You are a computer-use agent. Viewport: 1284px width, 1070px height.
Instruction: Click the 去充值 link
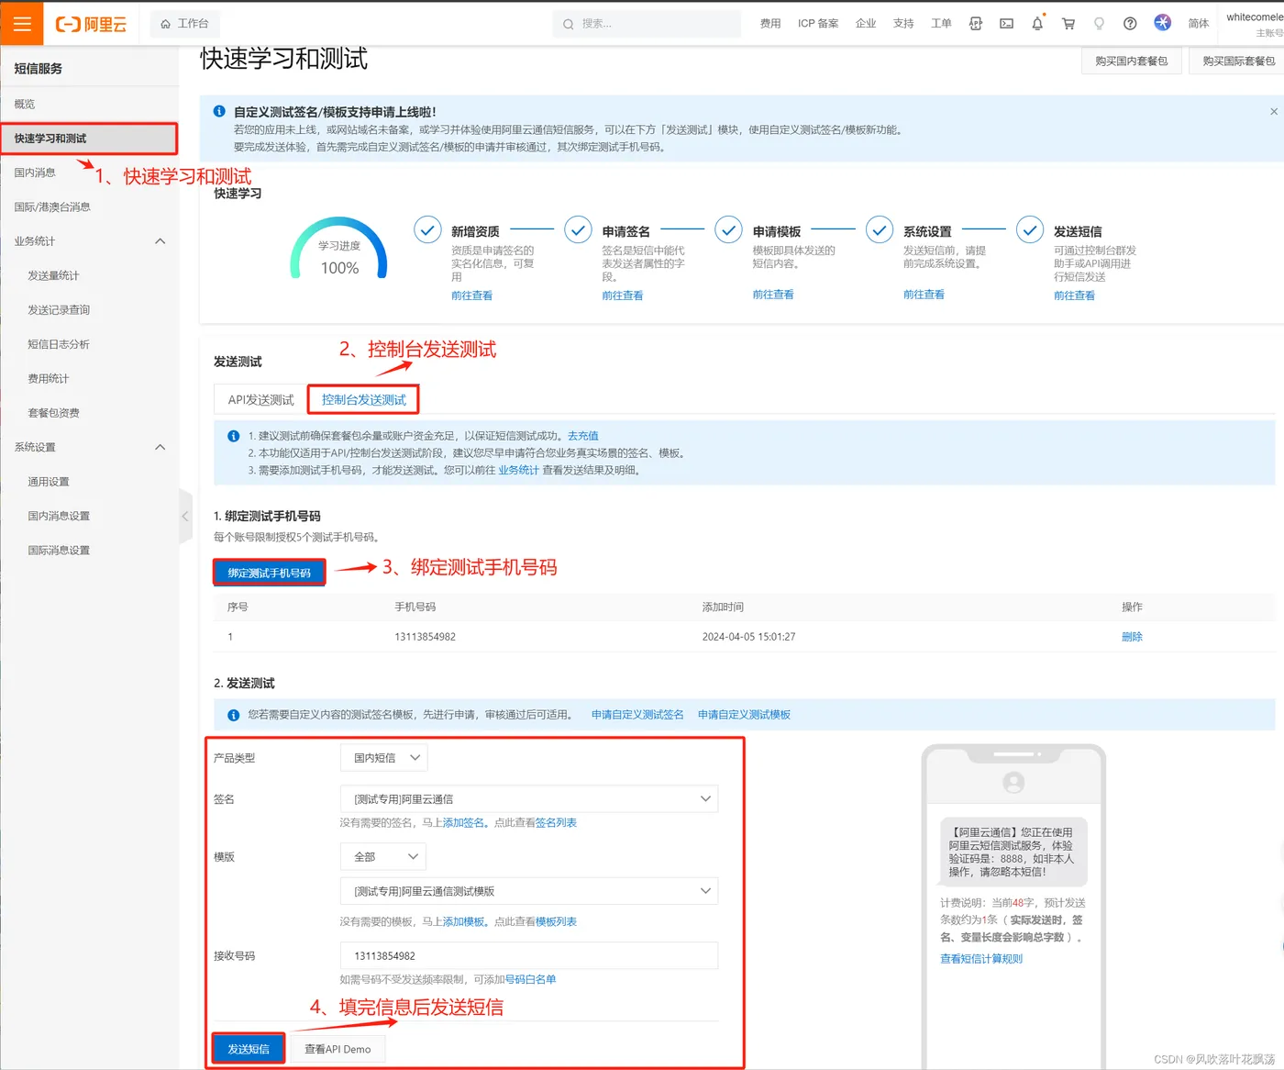point(582,436)
